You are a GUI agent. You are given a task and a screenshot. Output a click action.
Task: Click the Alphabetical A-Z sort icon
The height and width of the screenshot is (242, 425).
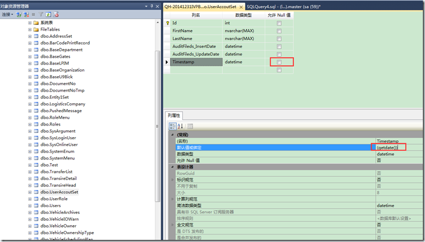tap(180, 126)
